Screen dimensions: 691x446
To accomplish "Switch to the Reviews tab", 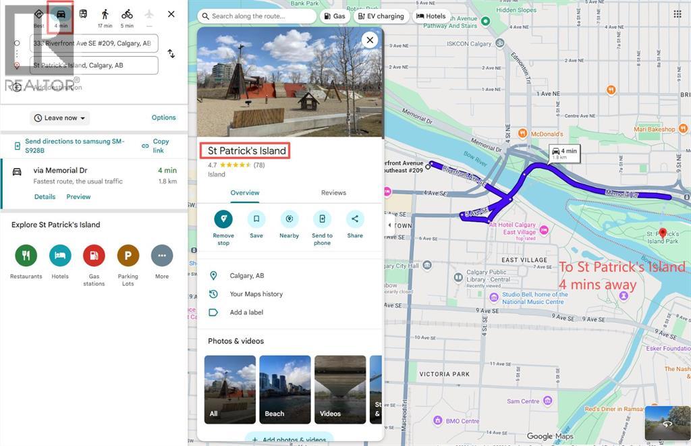I will 333,193.
